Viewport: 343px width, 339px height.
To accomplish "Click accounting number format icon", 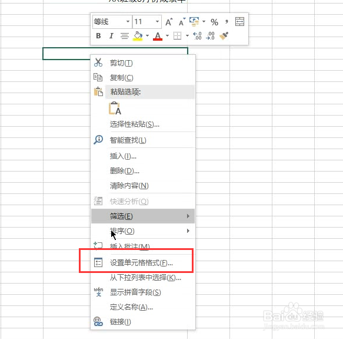I will 194,22.
